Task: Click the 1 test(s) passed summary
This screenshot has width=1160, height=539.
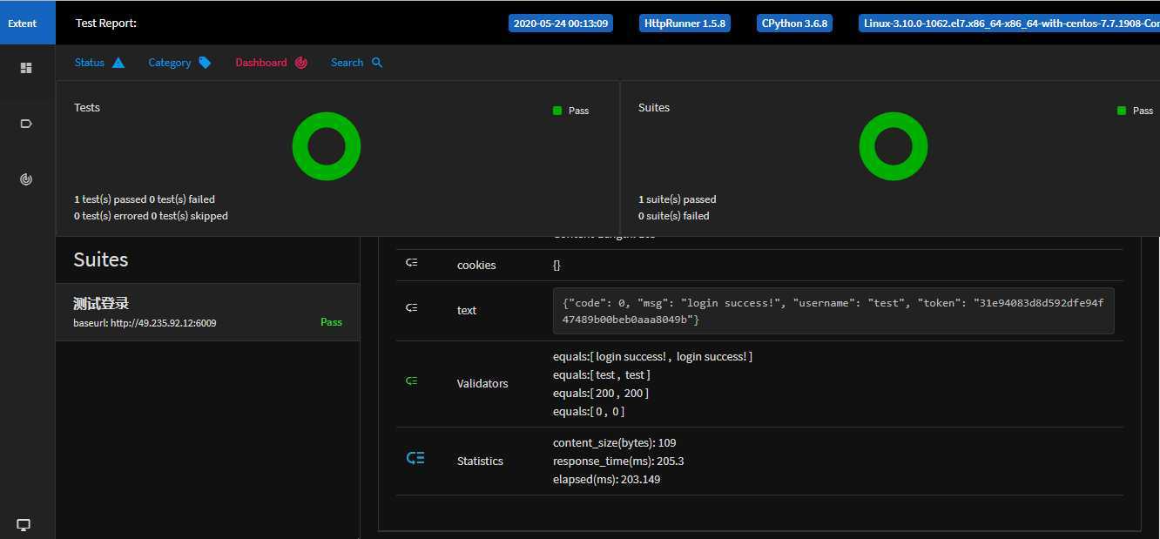Action: pos(110,199)
